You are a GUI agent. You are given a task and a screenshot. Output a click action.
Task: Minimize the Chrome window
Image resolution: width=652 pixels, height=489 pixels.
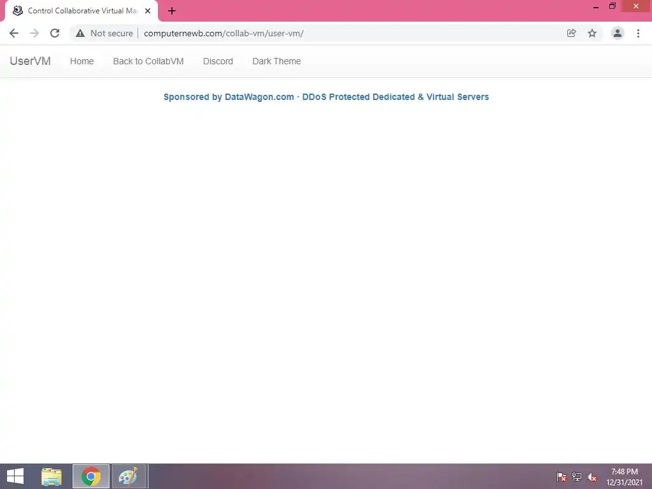pyautogui.click(x=596, y=6)
